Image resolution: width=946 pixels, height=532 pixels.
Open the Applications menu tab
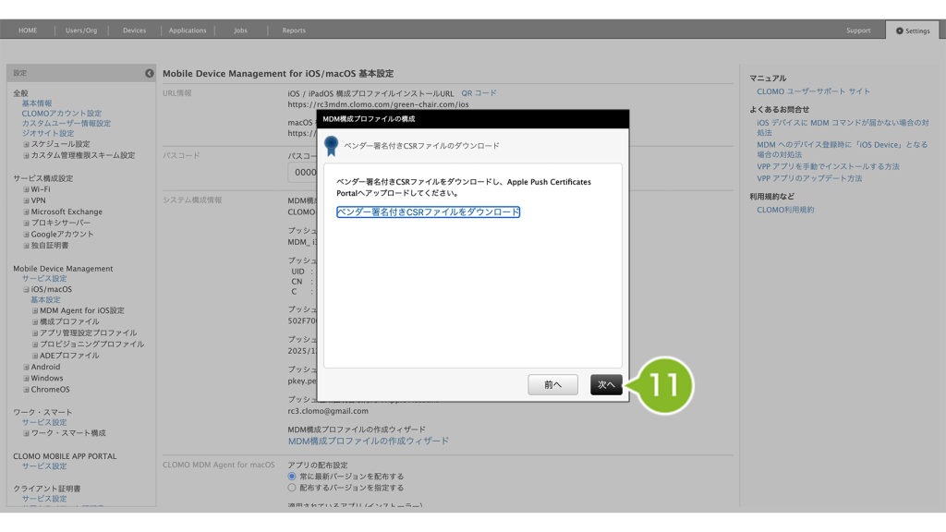pos(188,30)
